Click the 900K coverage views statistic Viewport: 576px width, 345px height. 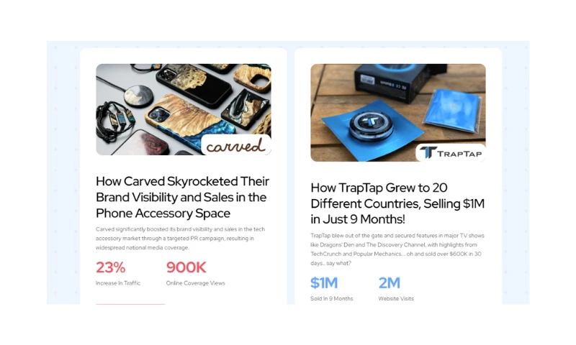click(x=186, y=267)
